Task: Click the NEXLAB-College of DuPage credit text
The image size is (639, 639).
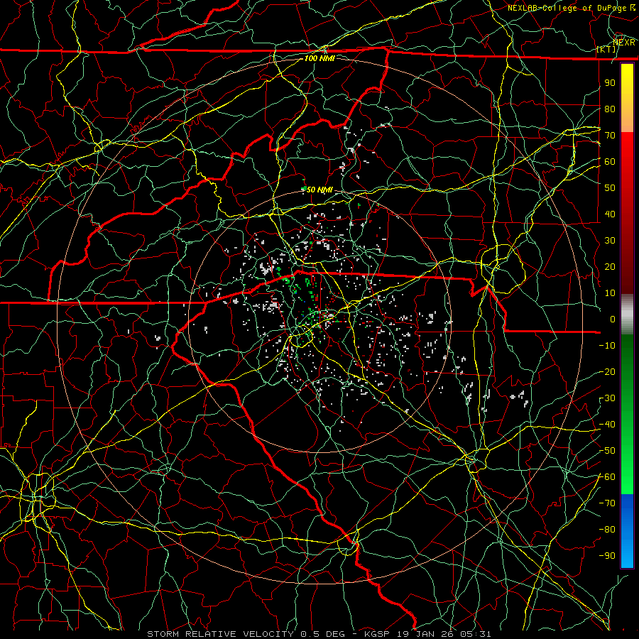Action: [568, 8]
